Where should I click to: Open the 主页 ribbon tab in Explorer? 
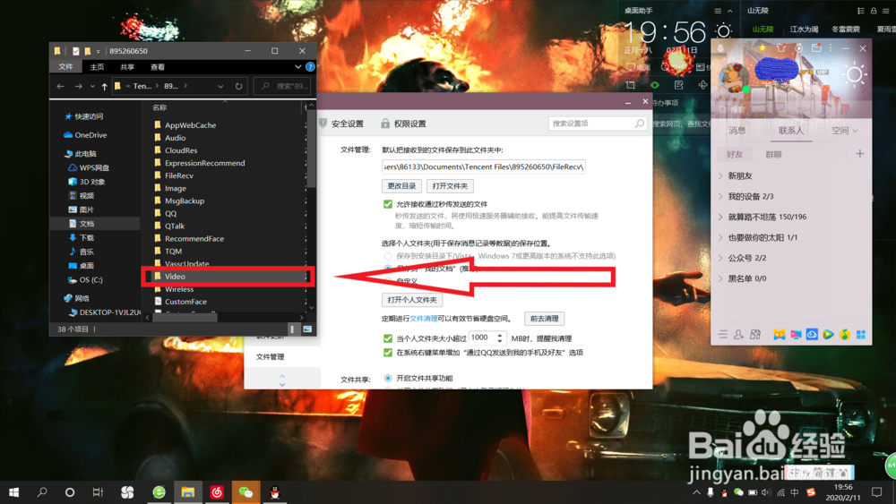97,67
